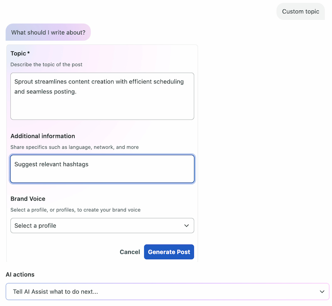Click the Topic required field label

(20, 53)
